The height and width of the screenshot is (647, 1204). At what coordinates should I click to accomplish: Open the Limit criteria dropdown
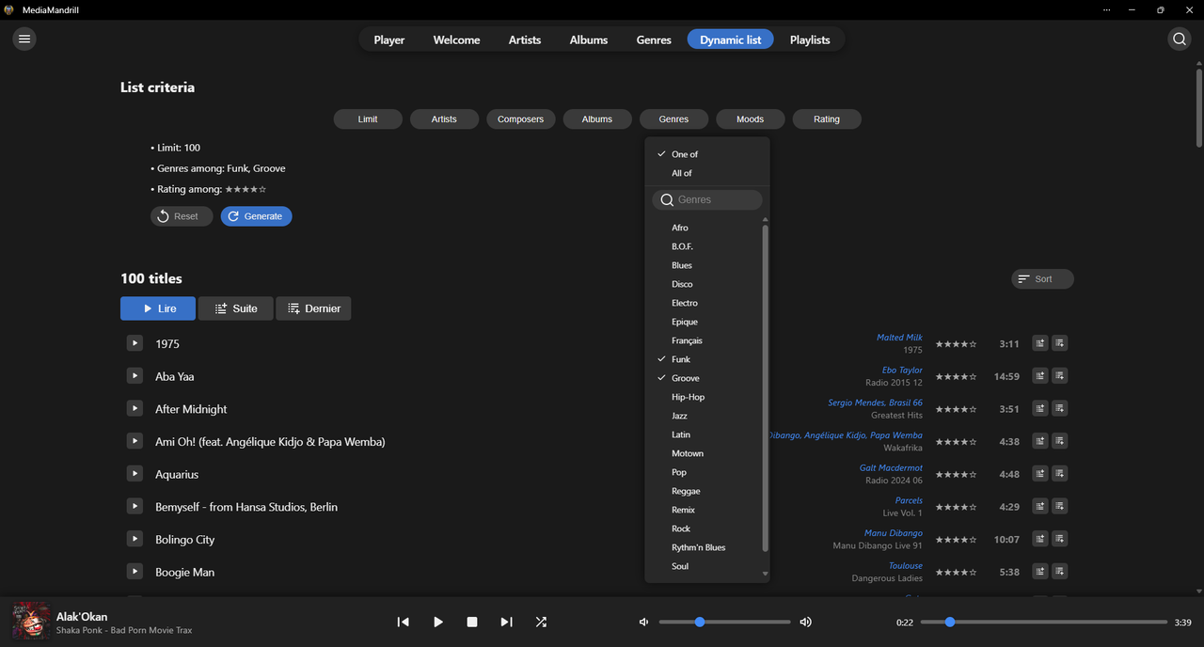(368, 119)
